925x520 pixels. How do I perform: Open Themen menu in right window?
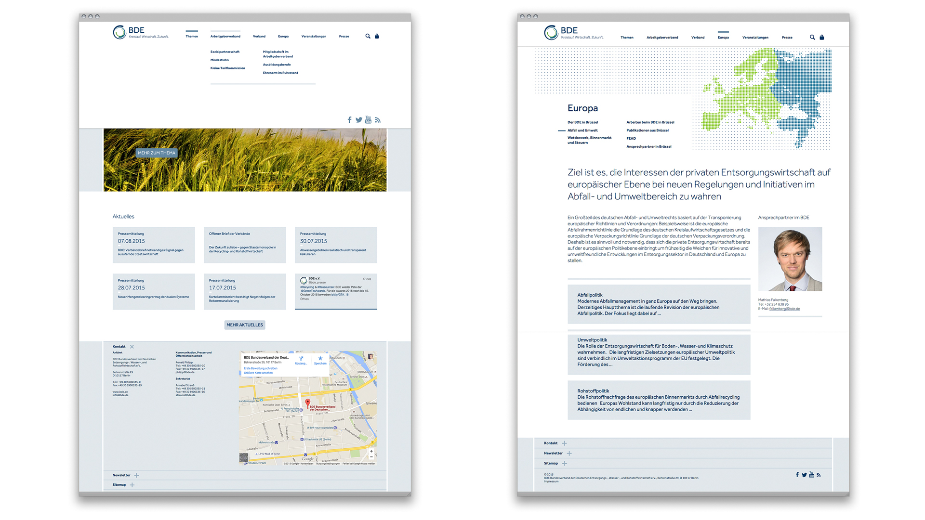tap(627, 37)
